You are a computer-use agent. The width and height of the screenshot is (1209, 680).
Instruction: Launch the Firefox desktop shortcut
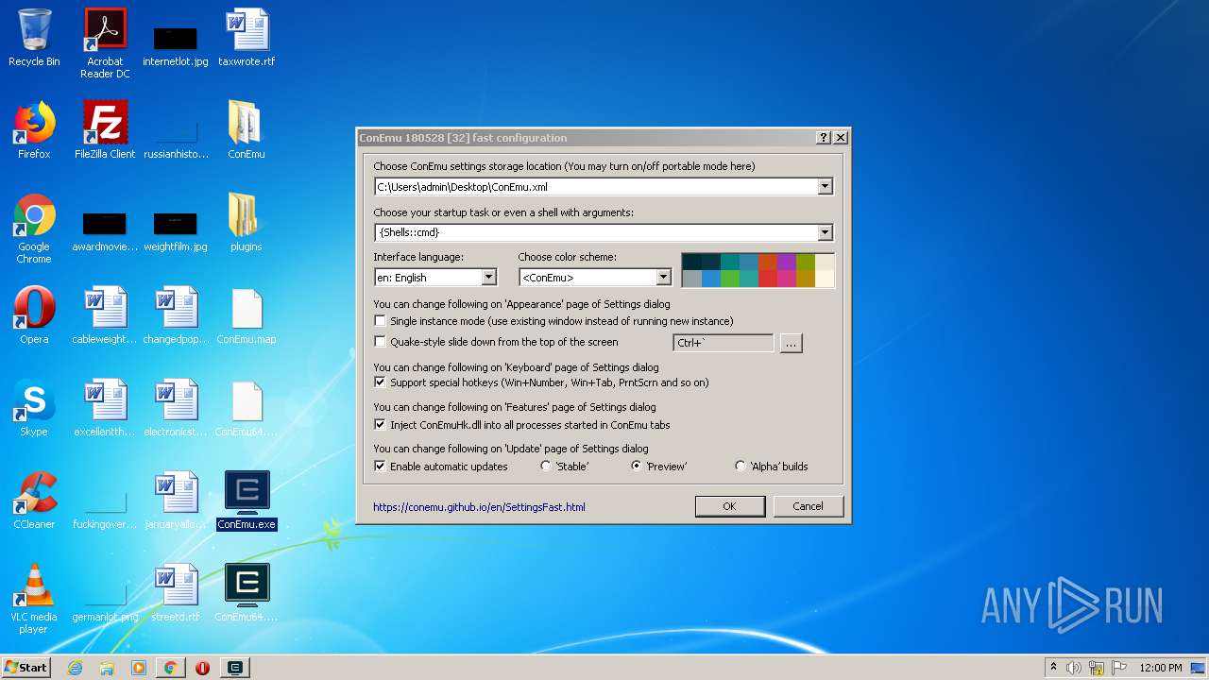[34, 130]
